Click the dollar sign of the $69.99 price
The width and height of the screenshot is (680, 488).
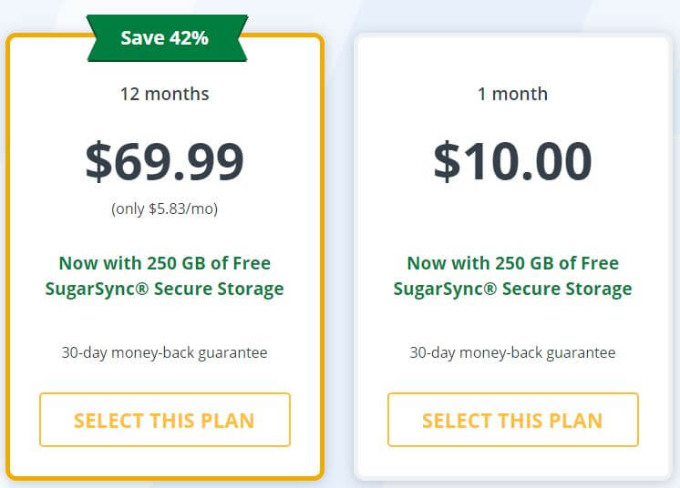98,161
